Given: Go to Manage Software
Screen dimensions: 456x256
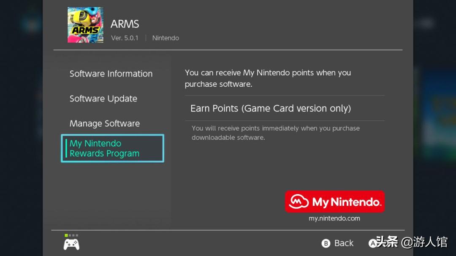Looking at the screenshot, I should click(x=105, y=123).
